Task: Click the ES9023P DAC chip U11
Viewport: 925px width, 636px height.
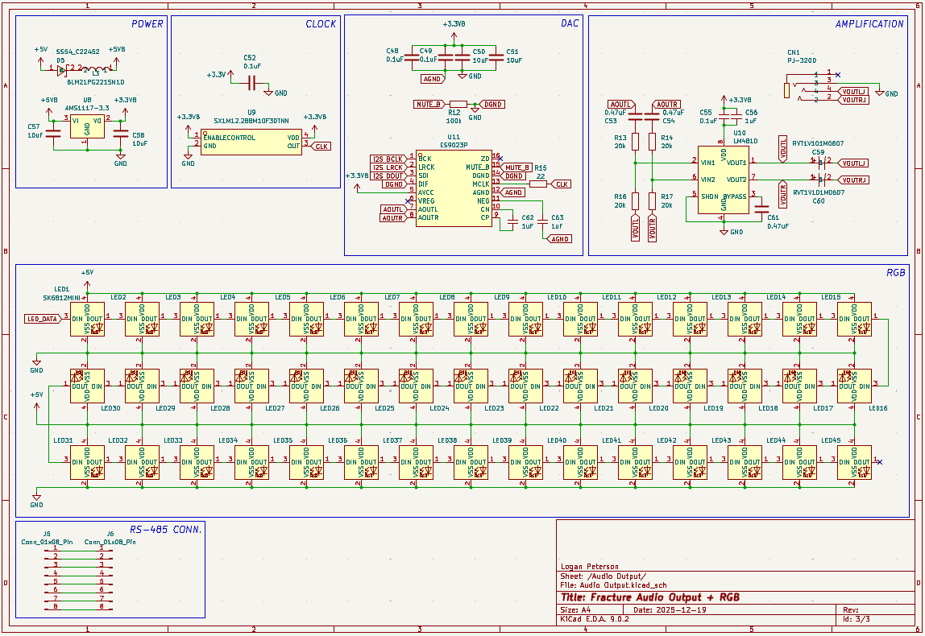Action: point(454,188)
